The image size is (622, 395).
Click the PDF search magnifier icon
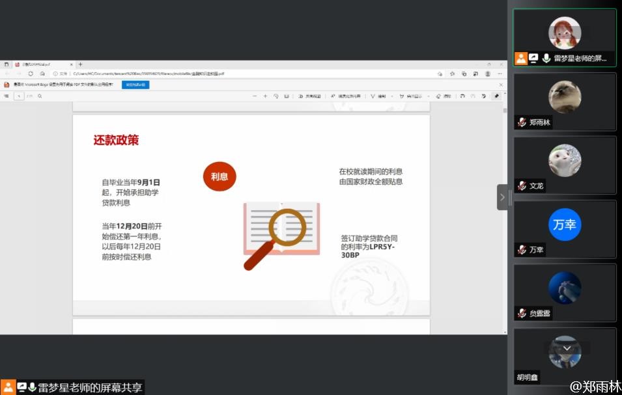(40, 96)
